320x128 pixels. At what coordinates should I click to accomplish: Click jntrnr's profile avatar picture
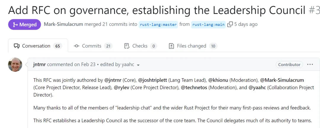pos(15,65)
